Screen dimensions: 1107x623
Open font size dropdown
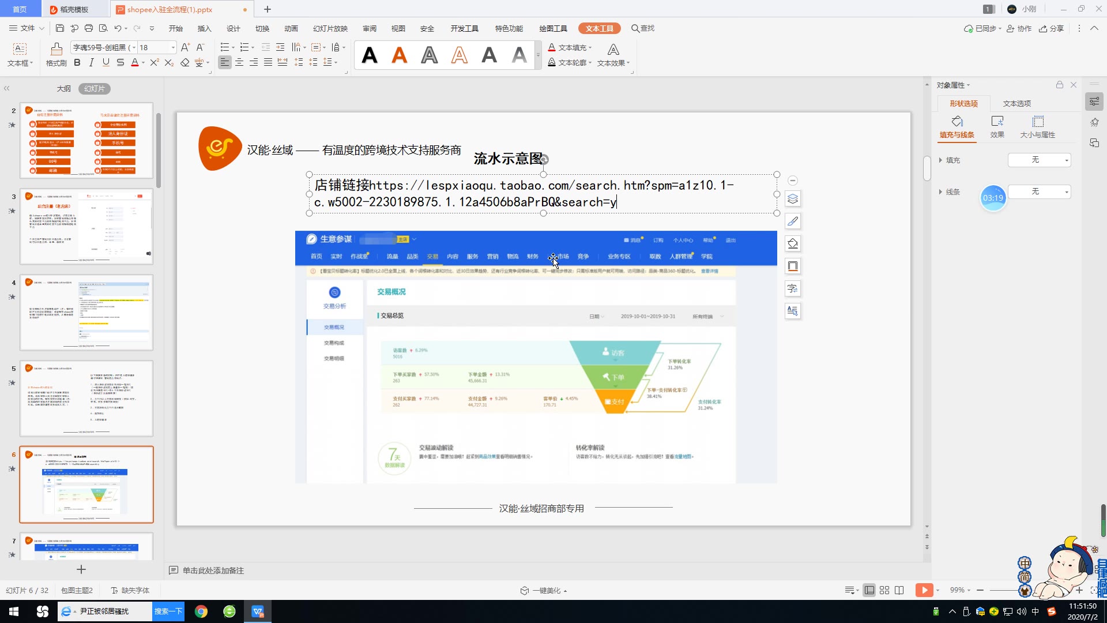tap(172, 47)
